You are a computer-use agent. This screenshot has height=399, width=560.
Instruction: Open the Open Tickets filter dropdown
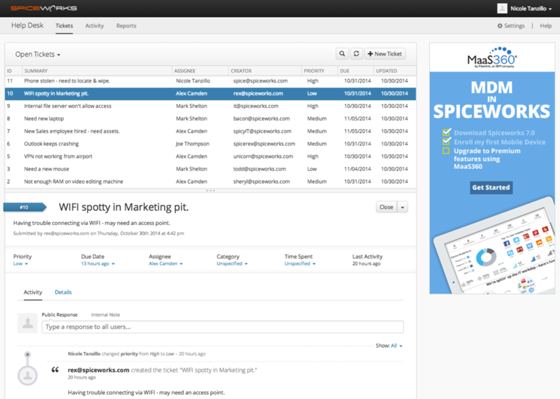click(x=37, y=54)
